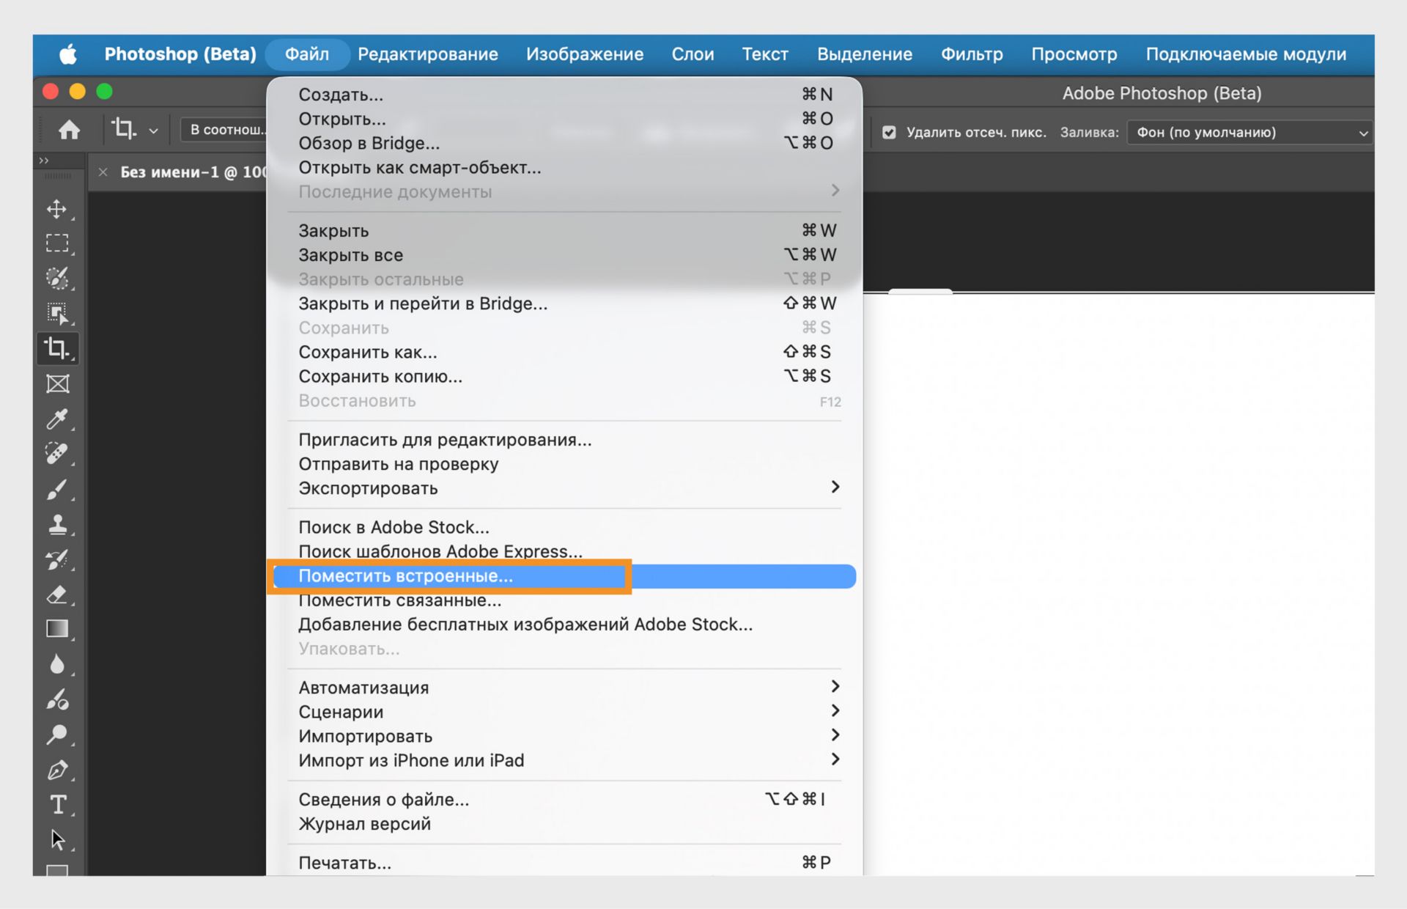Uncheck Удалить отсеч. пикс. option
Screen dimensions: 1407x909
point(890,132)
